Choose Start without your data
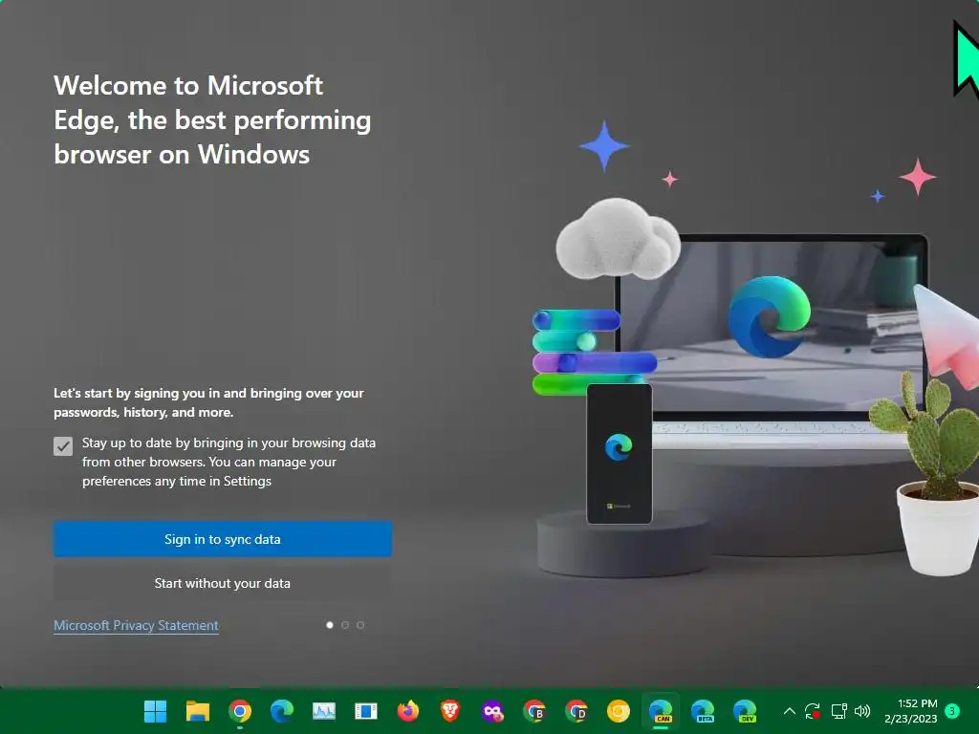The height and width of the screenshot is (734, 979). click(222, 583)
